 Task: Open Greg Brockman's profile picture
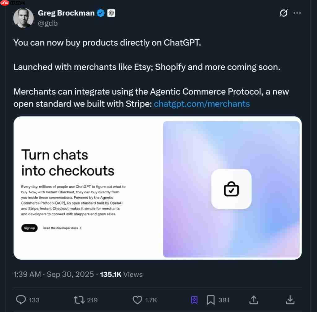[x=23, y=18]
